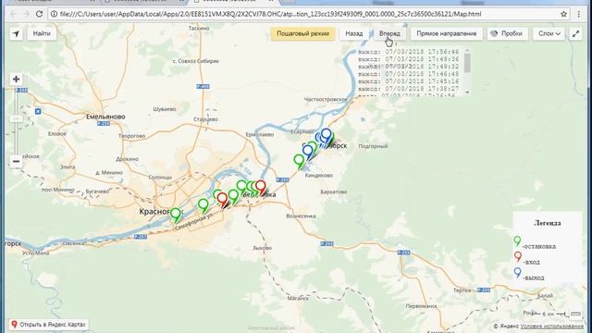Click the geolocation arrow icon
592x333 pixels.
16,33
